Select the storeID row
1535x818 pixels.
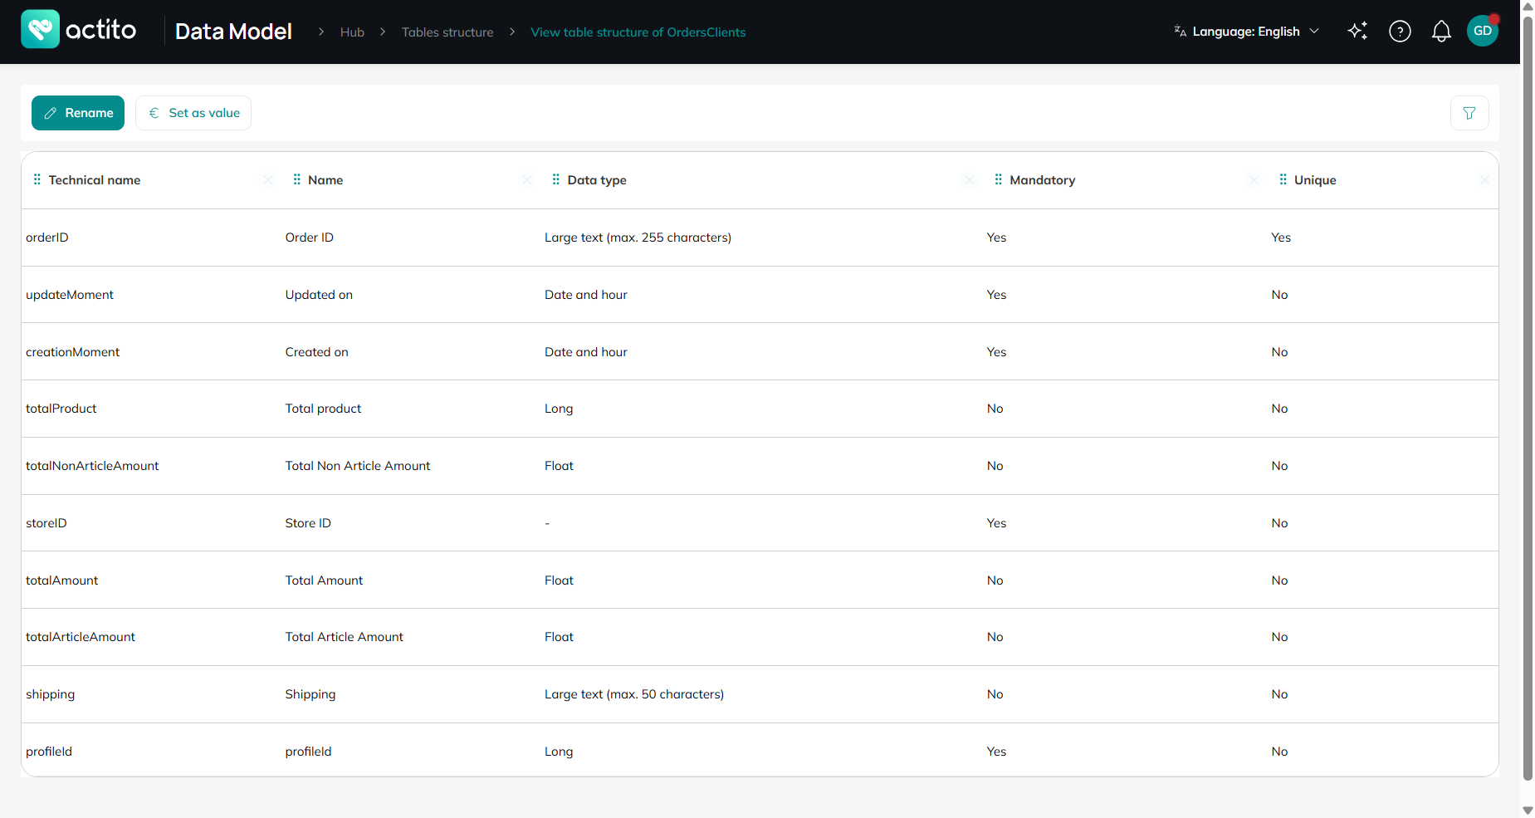point(760,523)
